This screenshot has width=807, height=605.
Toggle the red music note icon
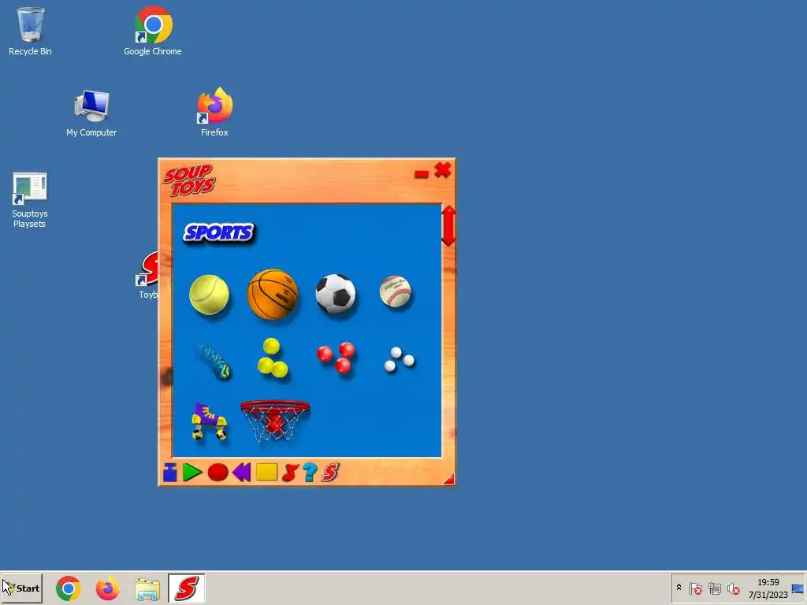tap(290, 473)
